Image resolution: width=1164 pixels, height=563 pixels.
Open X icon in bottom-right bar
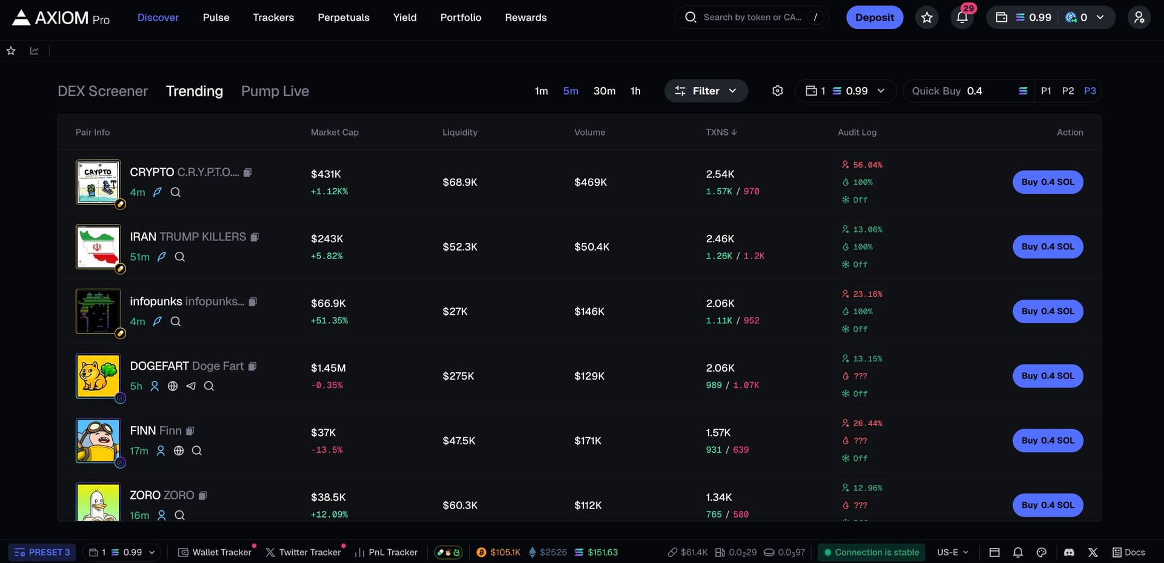pos(1093,552)
